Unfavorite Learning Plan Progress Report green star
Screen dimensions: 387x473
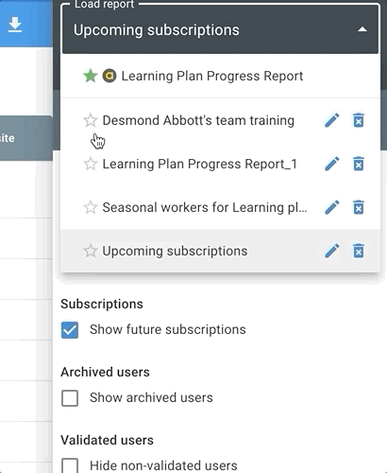pyautogui.click(x=91, y=76)
